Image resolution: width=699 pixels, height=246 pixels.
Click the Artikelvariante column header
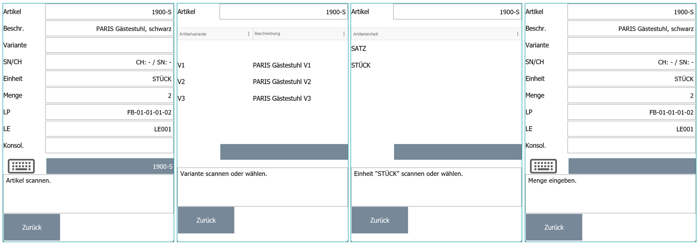coord(212,34)
